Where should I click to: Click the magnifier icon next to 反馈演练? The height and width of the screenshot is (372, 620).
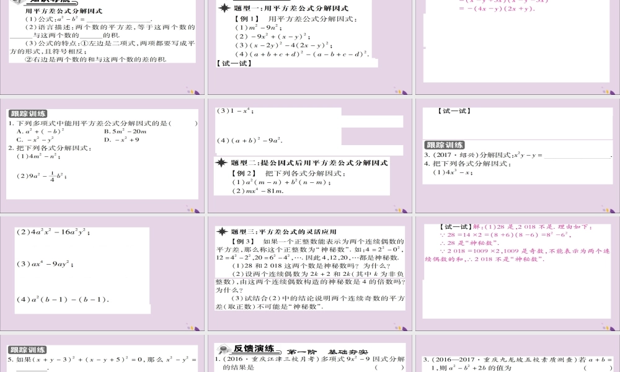click(x=224, y=349)
